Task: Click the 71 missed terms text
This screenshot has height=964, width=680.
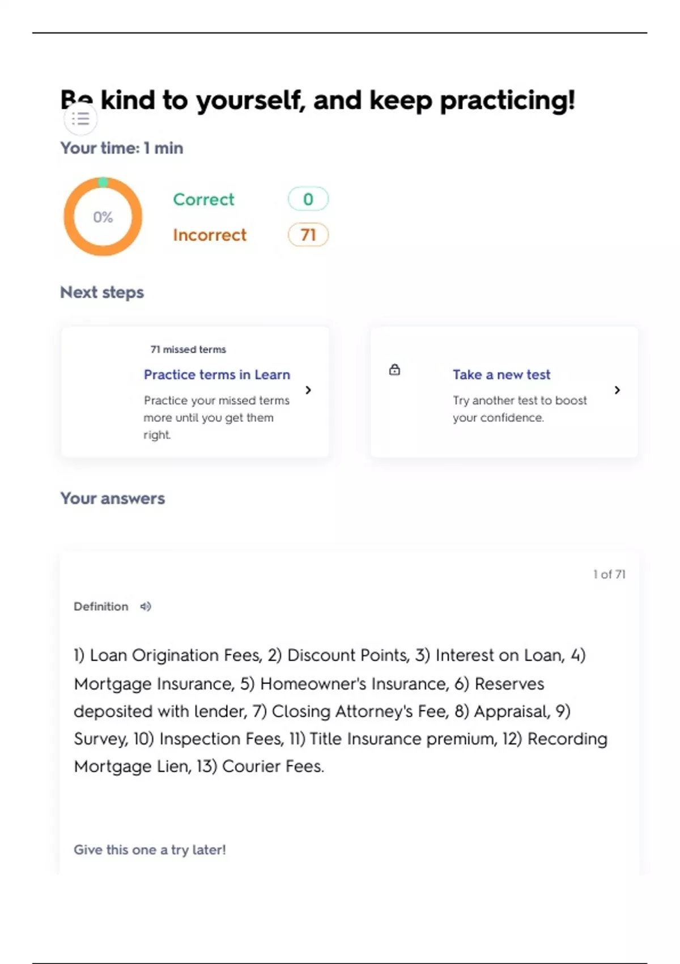Action: point(188,349)
